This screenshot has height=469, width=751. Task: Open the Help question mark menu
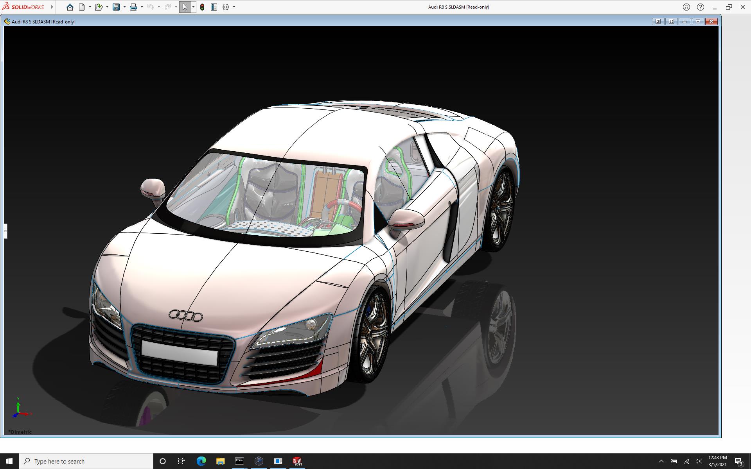point(701,7)
